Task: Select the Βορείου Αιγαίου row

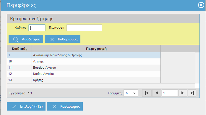Action: [x=84, y=68]
